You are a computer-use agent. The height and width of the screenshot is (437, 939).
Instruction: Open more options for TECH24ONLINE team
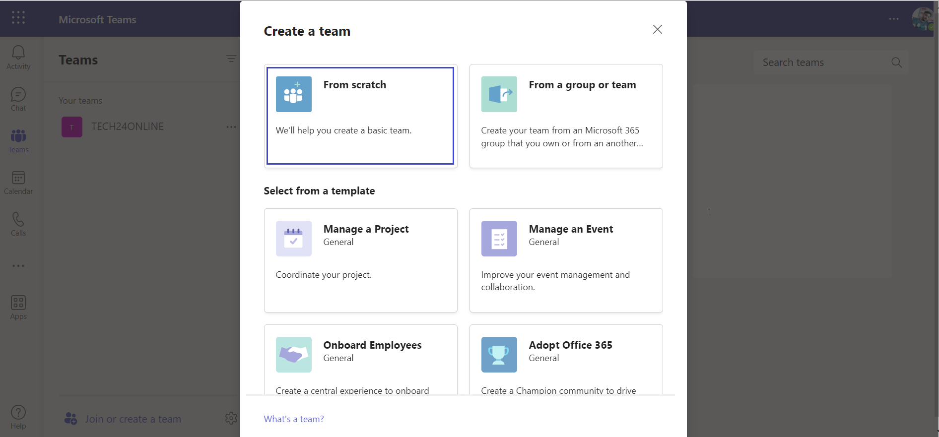pos(231,127)
